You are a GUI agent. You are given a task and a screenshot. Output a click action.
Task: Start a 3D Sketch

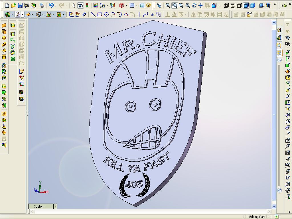(x=78, y=14)
